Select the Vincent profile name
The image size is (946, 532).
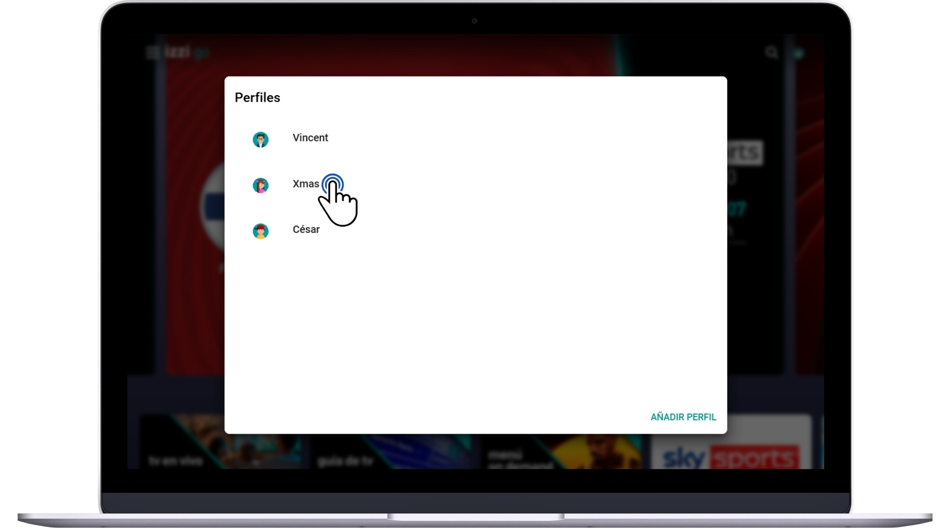click(x=310, y=138)
